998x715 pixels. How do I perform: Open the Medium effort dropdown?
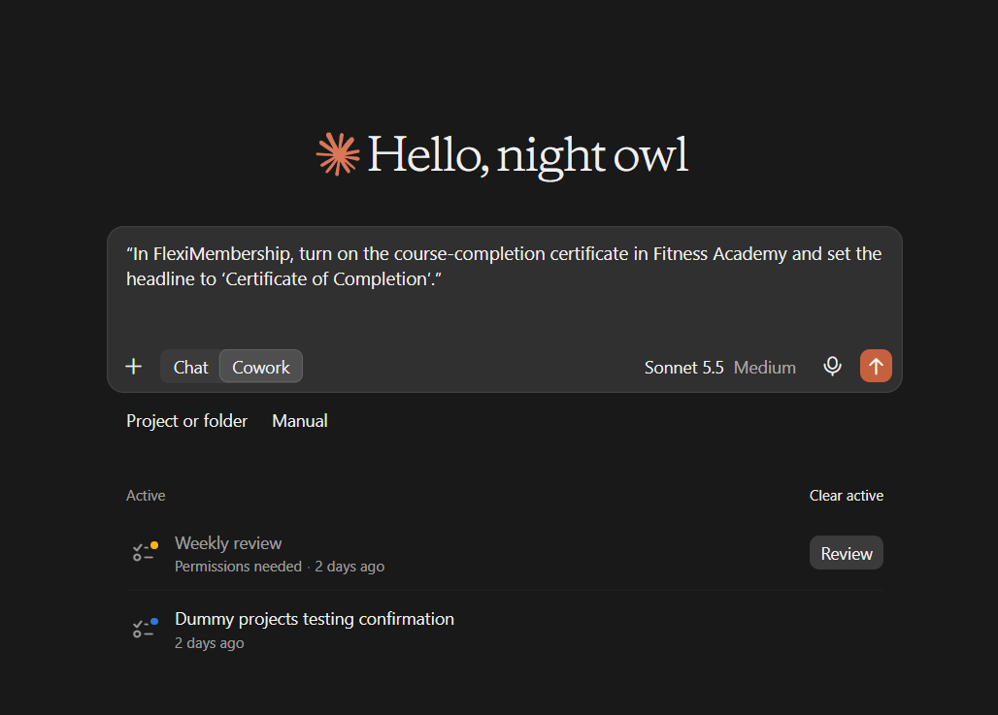tap(764, 368)
